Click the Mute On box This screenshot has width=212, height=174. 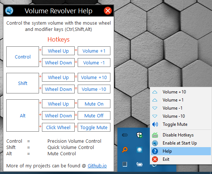click(x=94, y=104)
